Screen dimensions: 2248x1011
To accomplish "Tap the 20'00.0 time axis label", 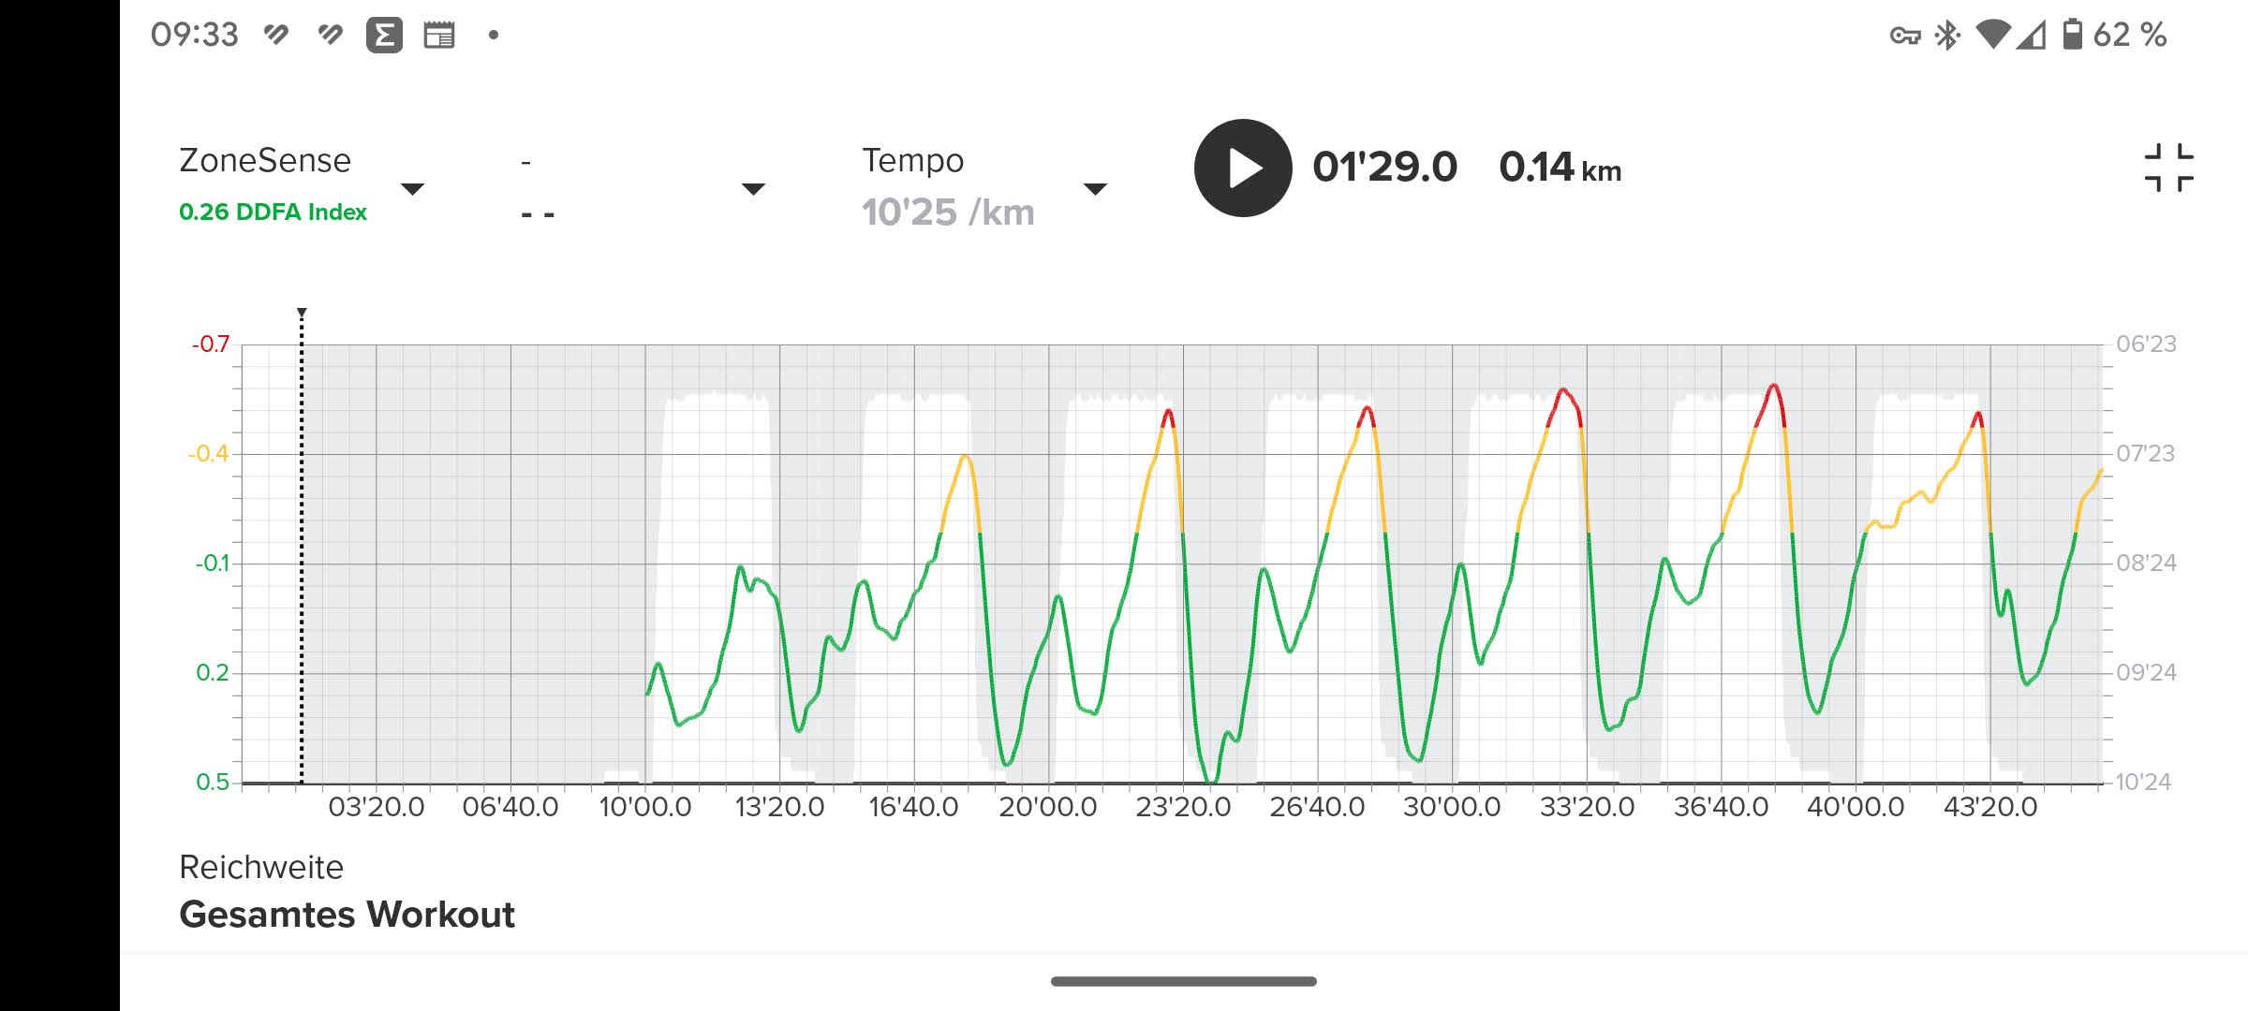I will pos(1048,807).
